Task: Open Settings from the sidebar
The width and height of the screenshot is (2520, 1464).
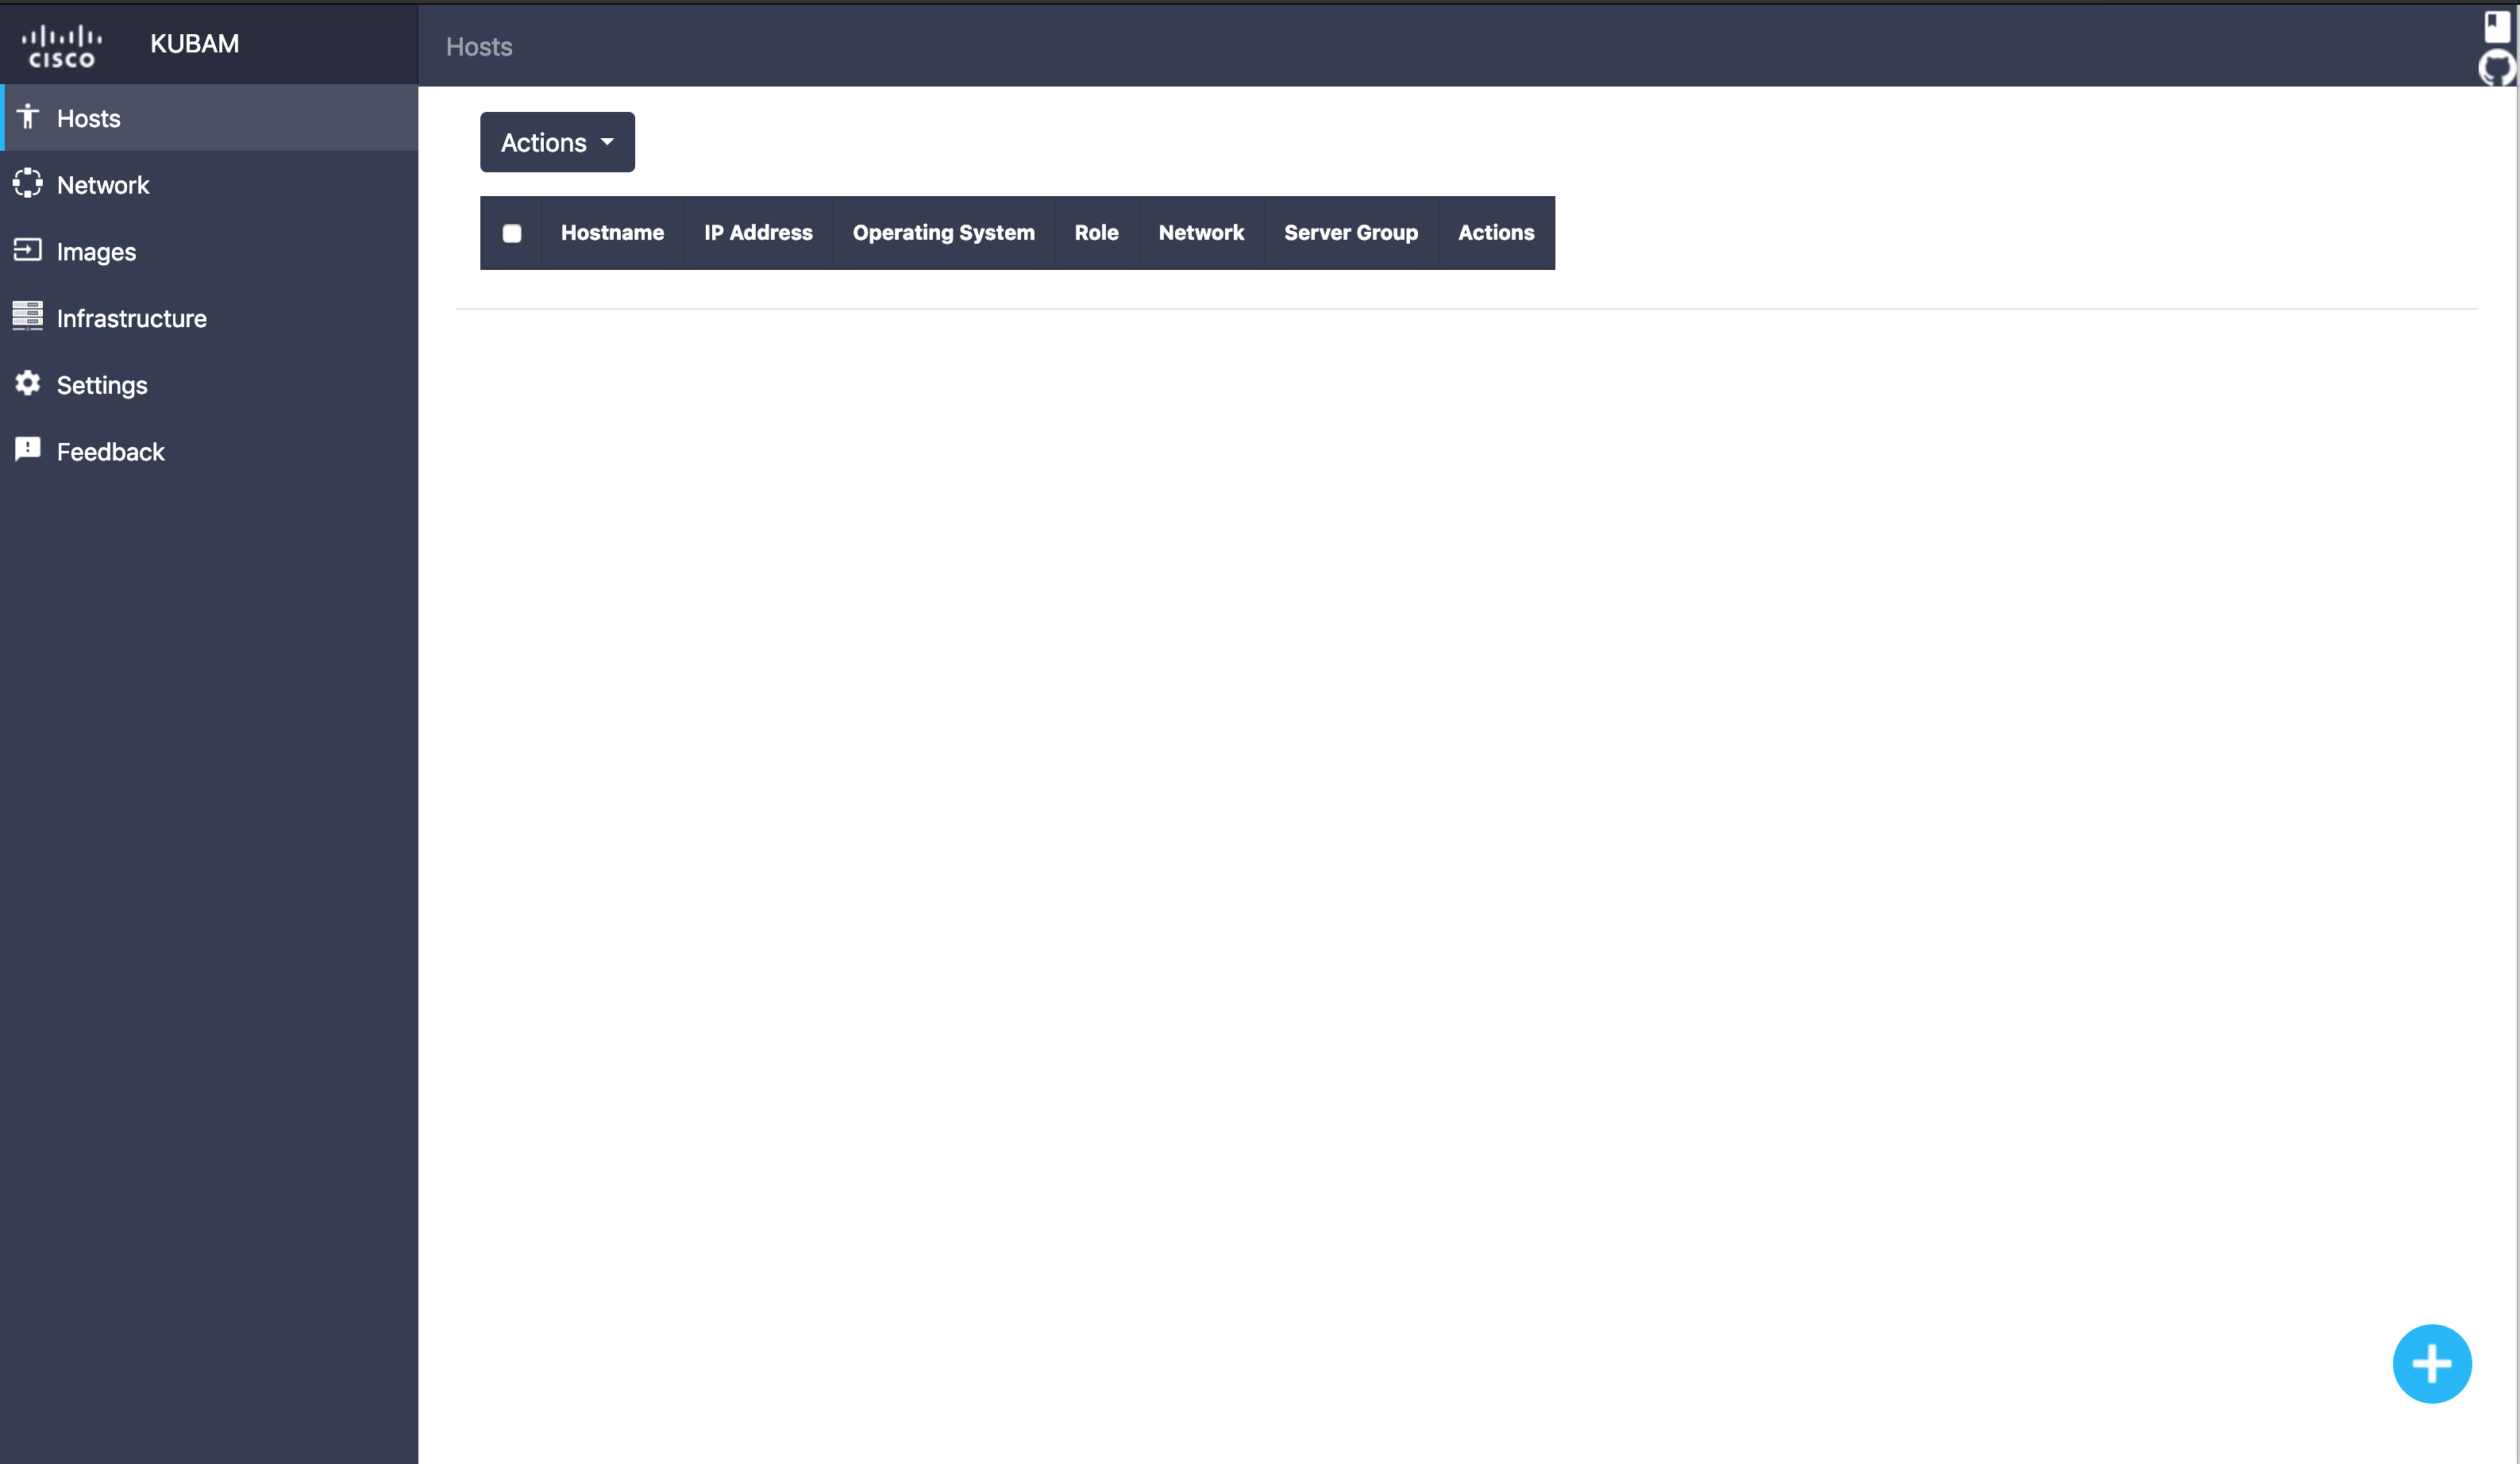Action: [x=209, y=385]
